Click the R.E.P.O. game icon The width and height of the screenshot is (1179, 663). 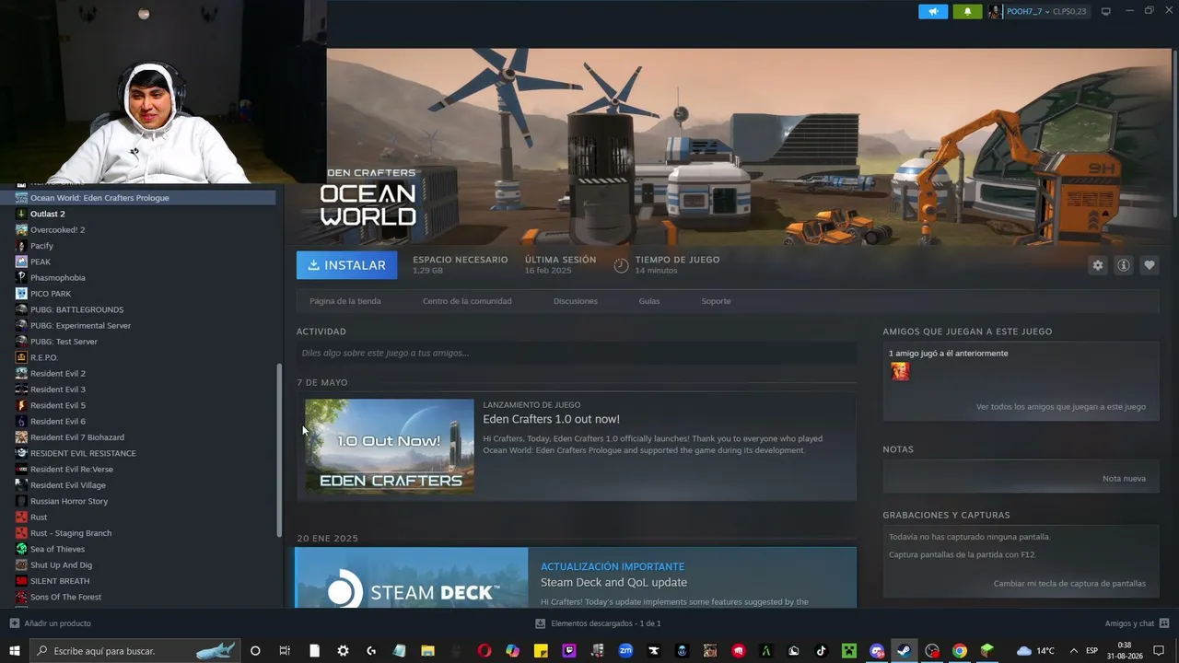pyautogui.click(x=21, y=357)
